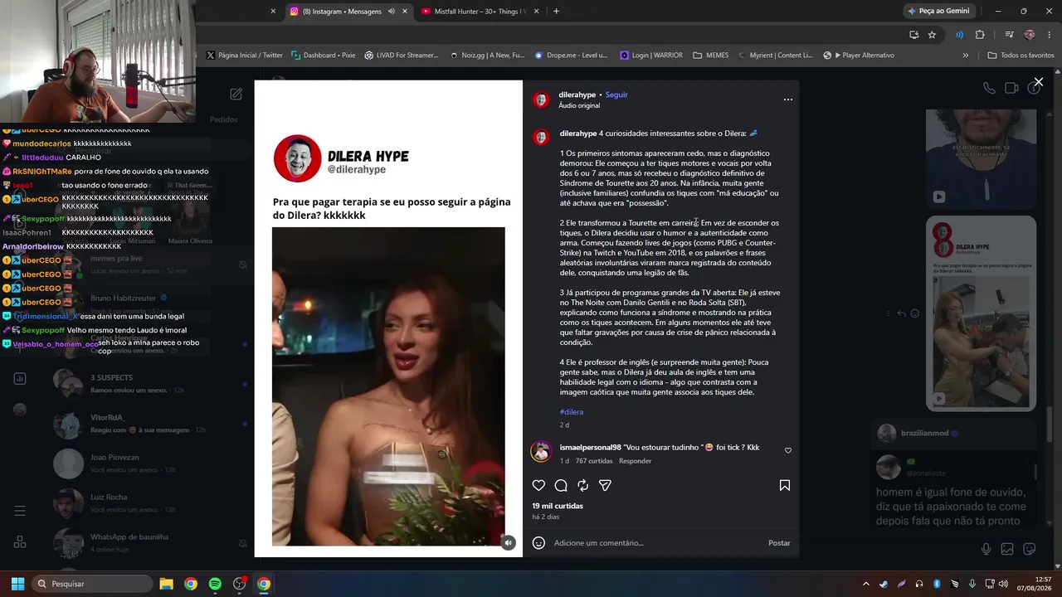Screen dimensions: 1062x597
Task: View the 19 mil curtidas list
Action: 558,506
